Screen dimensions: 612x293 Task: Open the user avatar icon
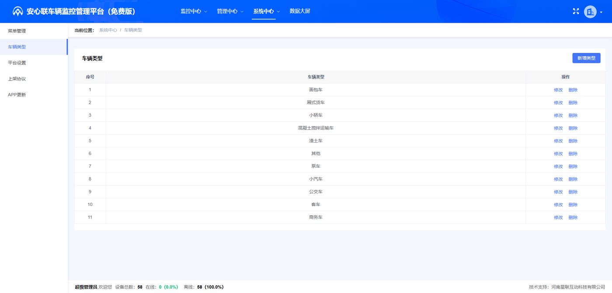[590, 12]
